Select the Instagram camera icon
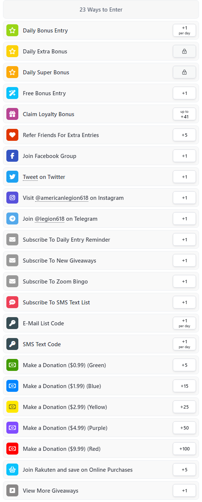The height and width of the screenshot is (502, 202). [x=12, y=198]
